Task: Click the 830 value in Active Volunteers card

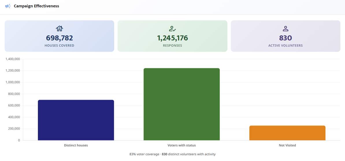Action: (x=285, y=38)
